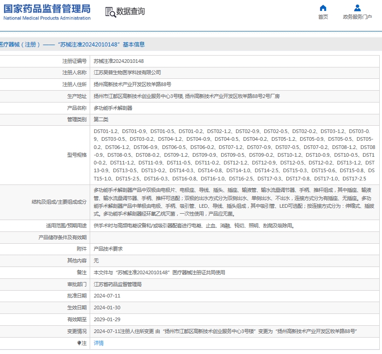Click the 批准日期 row label

[77, 296]
